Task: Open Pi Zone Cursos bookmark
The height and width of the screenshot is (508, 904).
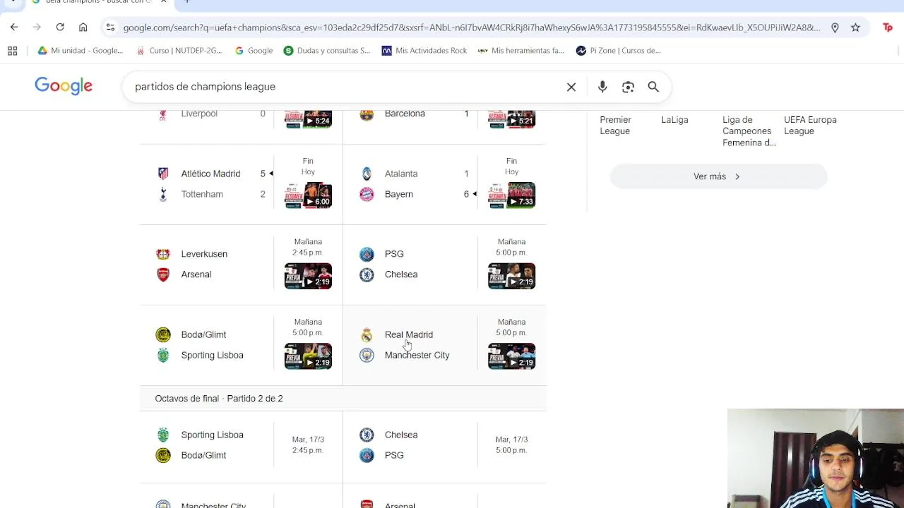Action: click(x=619, y=51)
